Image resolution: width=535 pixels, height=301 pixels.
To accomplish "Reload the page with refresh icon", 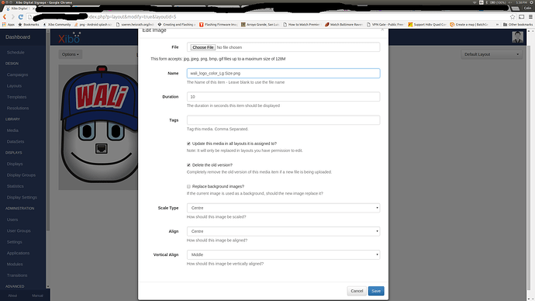I will pos(21,17).
